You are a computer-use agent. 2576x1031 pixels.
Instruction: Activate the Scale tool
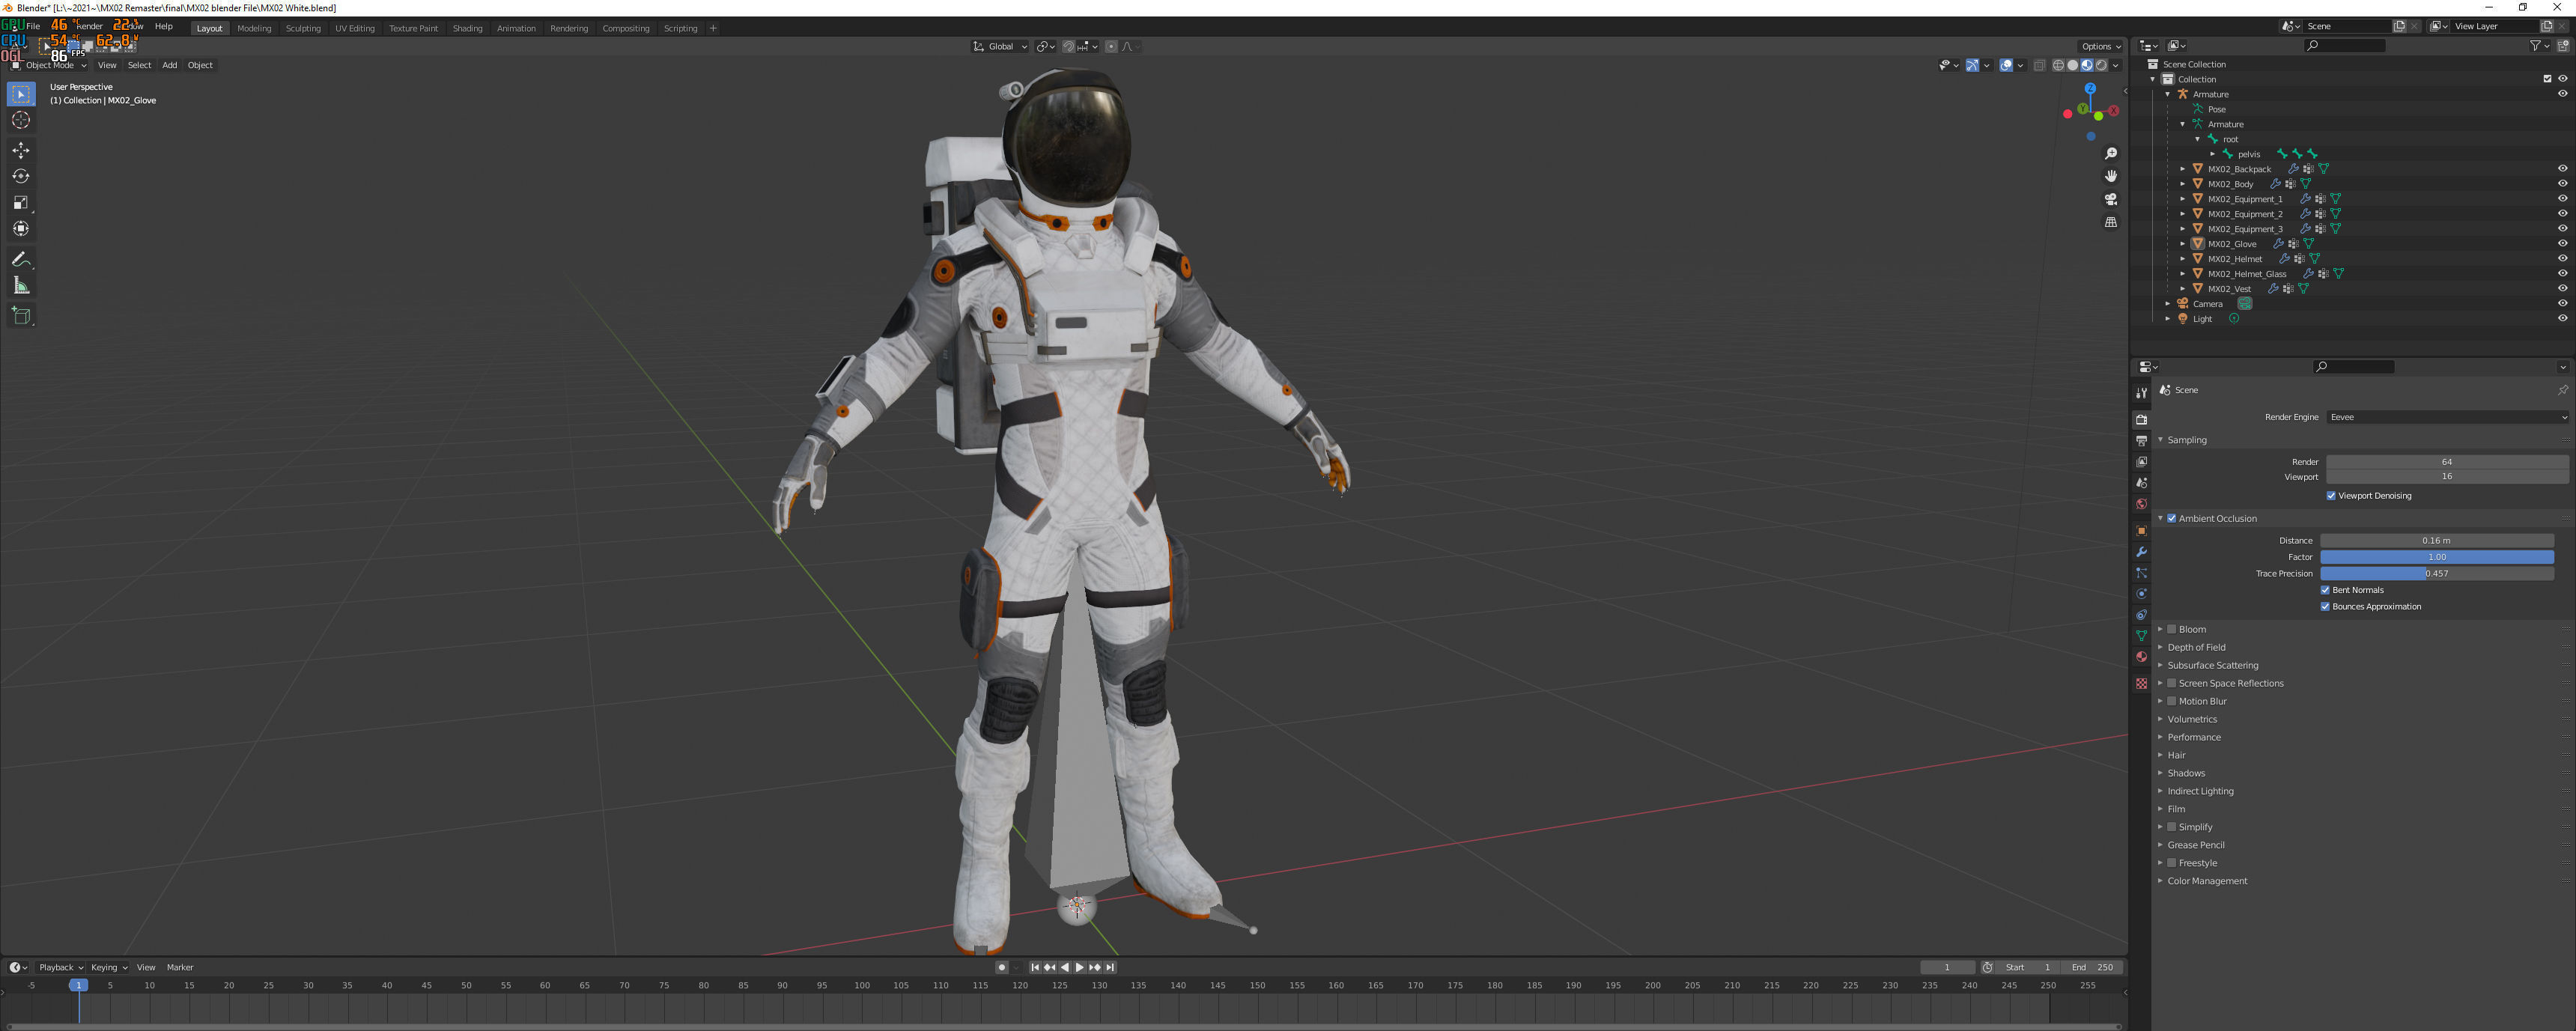pos(21,202)
